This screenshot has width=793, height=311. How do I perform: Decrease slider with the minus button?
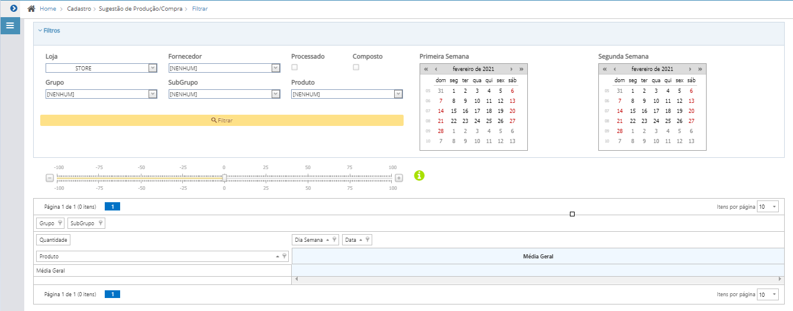click(x=50, y=178)
